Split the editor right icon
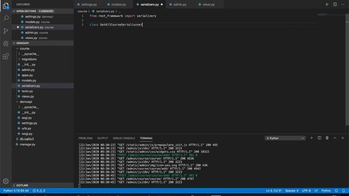This screenshot has width=349, height=196. (335, 4)
